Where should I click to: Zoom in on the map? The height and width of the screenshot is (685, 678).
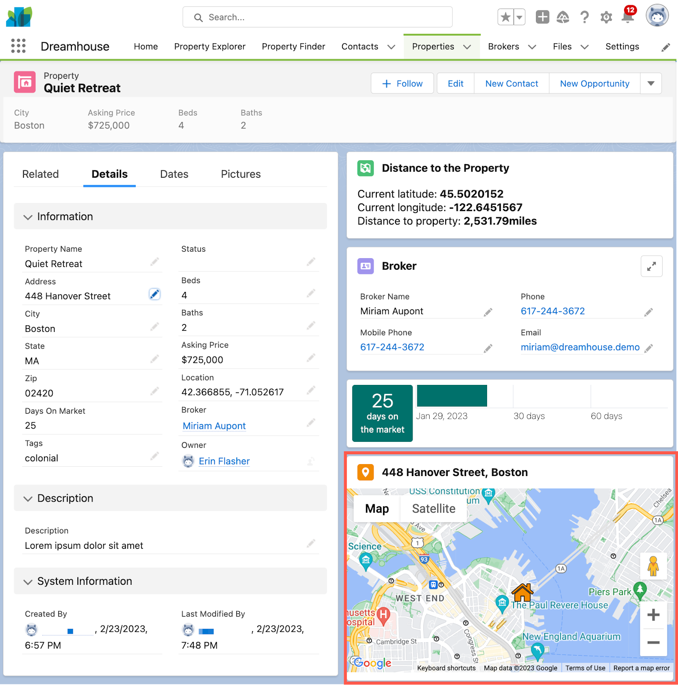pos(653,615)
